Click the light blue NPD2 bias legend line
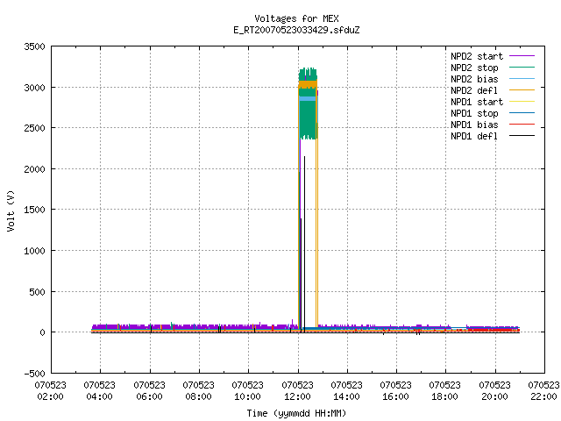The image size is (561, 421). [x=522, y=79]
